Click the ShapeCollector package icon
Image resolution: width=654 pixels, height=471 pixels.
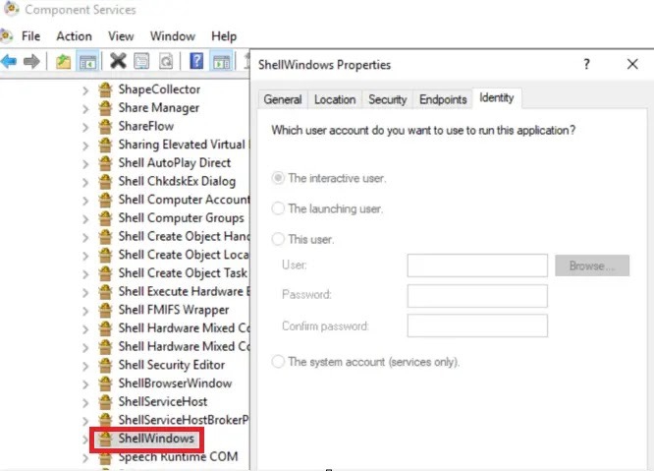(x=105, y=89)
